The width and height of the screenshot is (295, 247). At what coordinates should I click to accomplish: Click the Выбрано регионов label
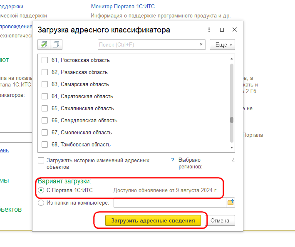[191, 163]
